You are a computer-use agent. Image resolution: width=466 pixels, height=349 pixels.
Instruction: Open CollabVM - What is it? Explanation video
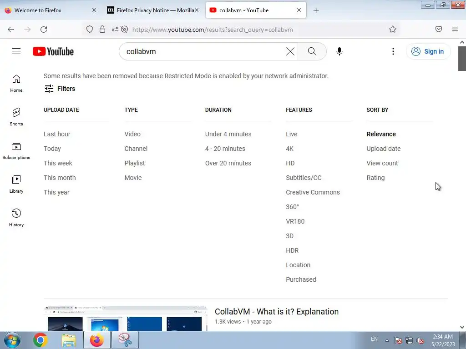click(x=277, y=312)
